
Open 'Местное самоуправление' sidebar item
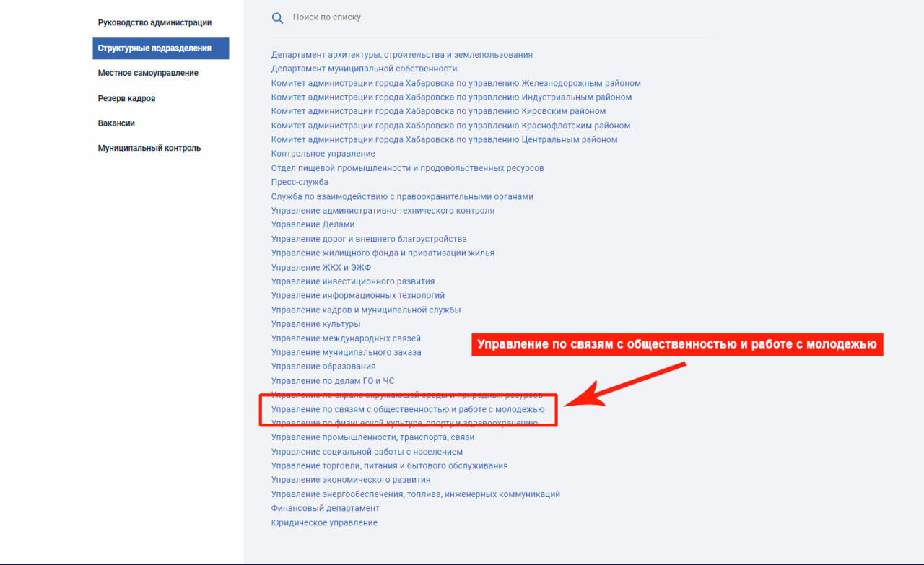148,73
